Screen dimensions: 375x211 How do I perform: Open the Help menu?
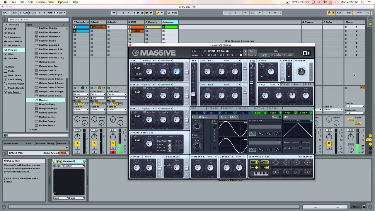tap(75, 2)
